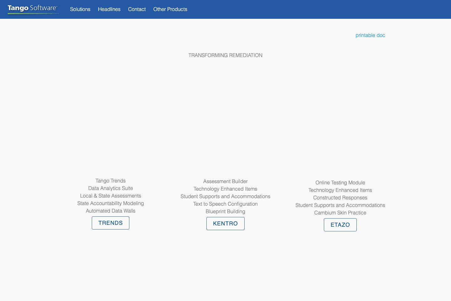
Task: Click Technology Enhanced Items under Online Testing Module
Action: (x=340, y=190)
